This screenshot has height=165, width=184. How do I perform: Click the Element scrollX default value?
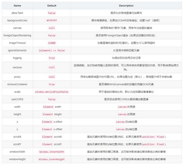52,137
